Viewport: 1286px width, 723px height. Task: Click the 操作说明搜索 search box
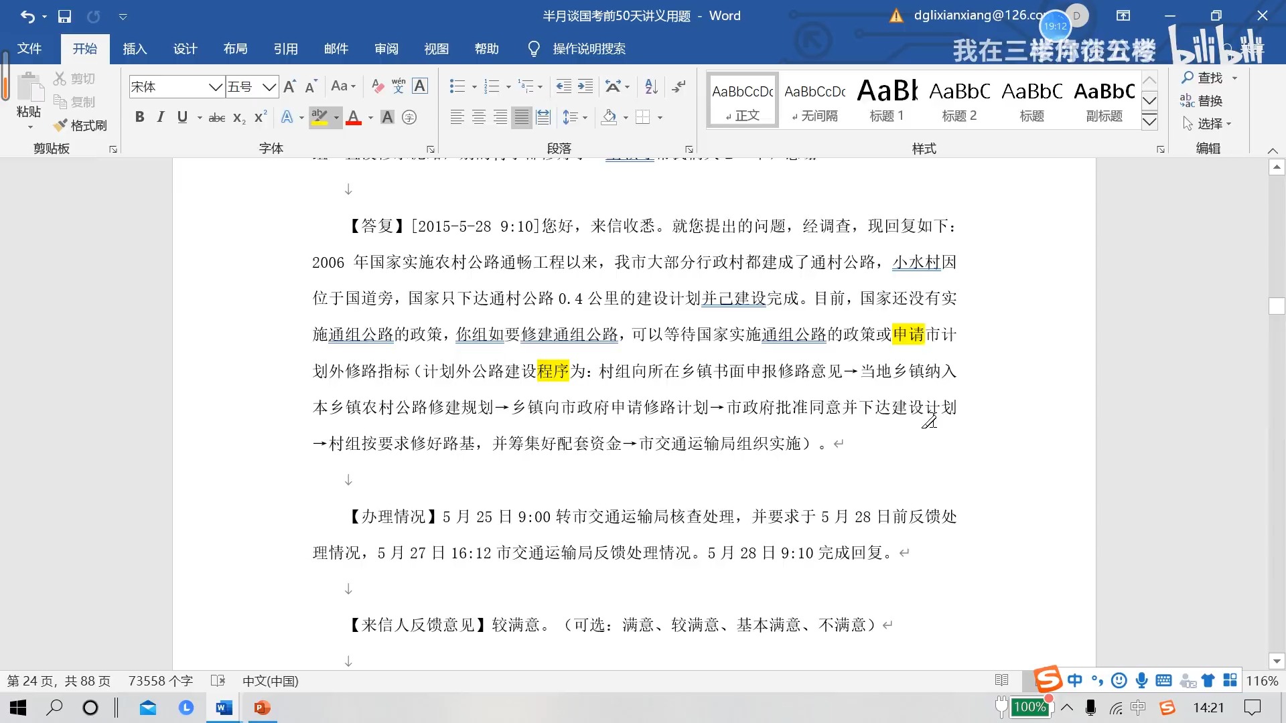click(x=589, y=48)
